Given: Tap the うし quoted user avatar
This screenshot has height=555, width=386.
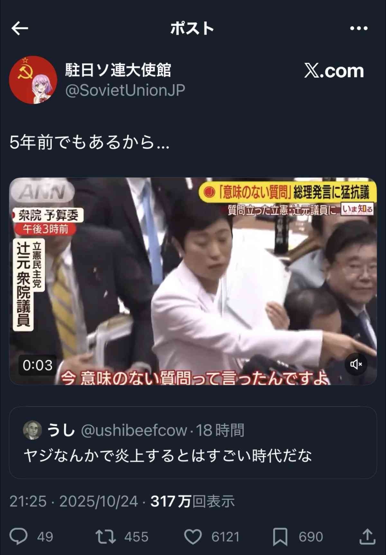Looking at the screenshot, I should [x=32, y=430].
